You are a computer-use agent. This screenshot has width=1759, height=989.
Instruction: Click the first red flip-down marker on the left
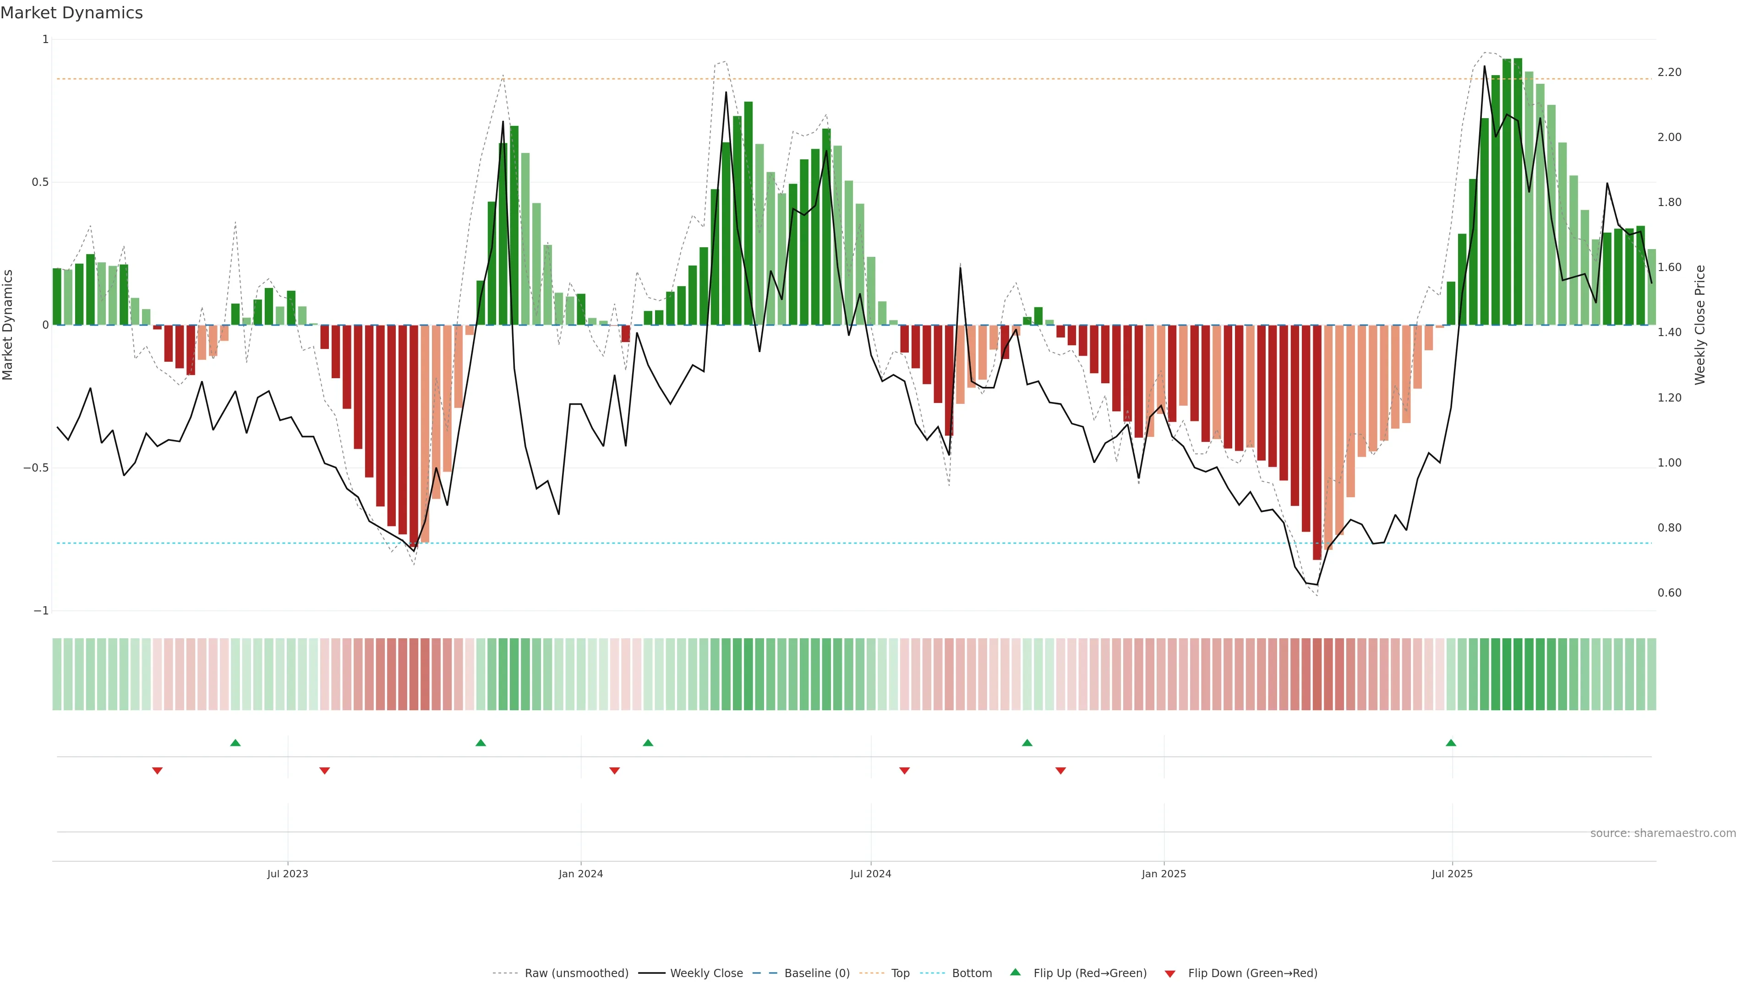pyautogui.click(x=157, y=771)
